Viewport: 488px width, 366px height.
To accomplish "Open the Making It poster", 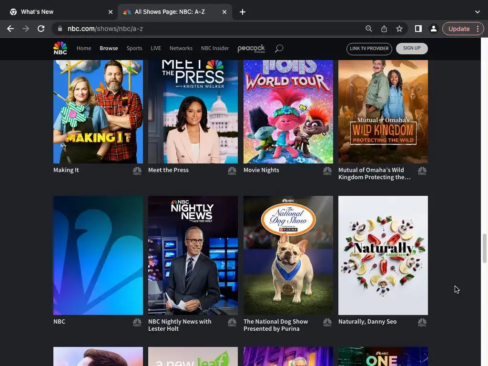I will point(98,112).
